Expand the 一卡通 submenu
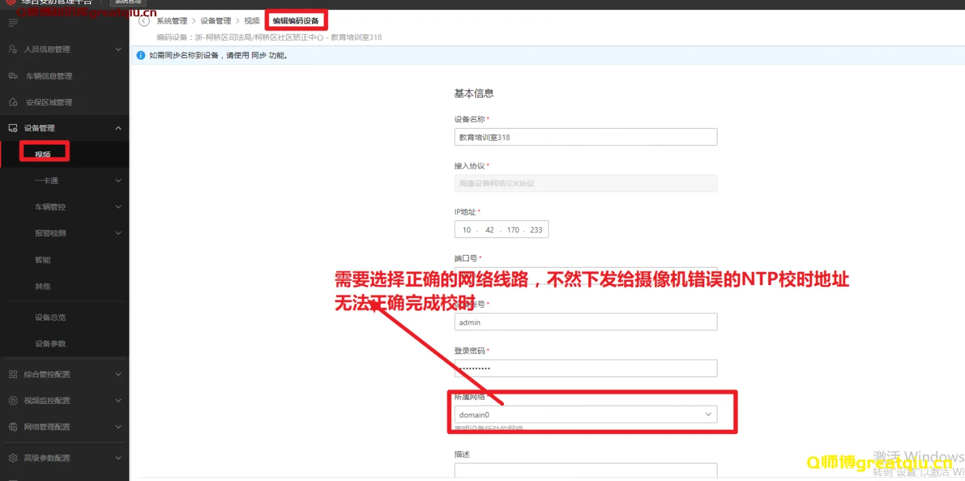This screenshot has width=965, height=481. click(118, 181)
